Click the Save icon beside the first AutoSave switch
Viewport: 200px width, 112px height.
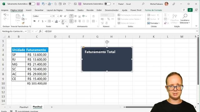38,4
